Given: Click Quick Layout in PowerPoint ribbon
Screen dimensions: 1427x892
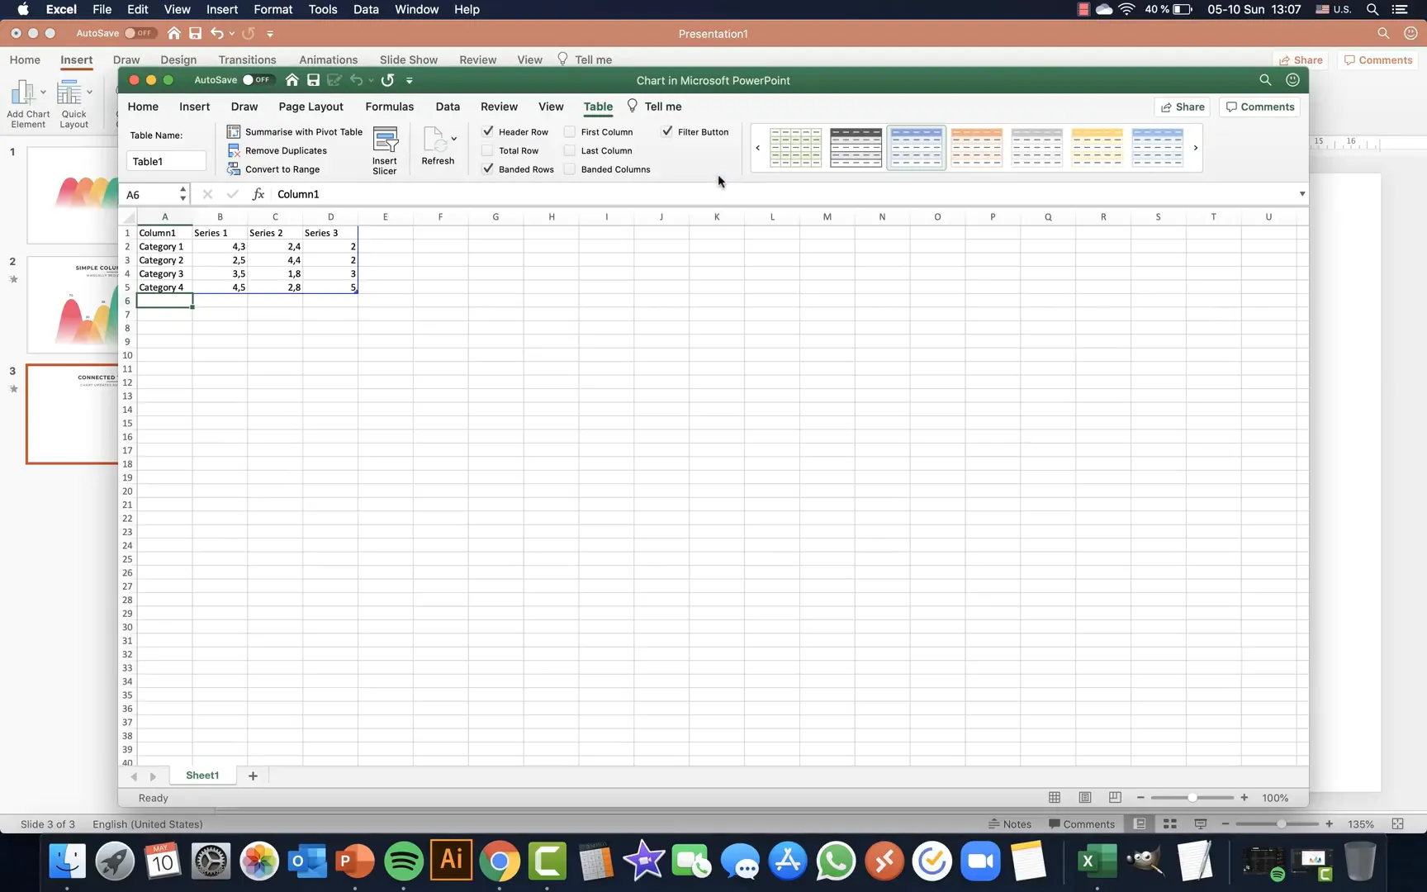Looking at the screenshot, I should (73, 103).
